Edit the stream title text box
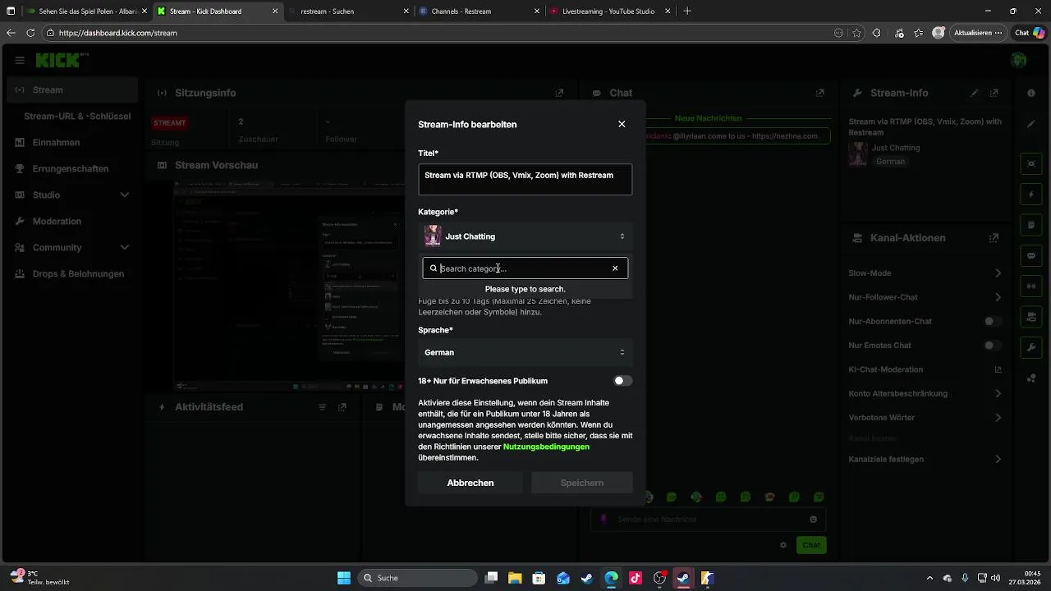 (525, 180)
